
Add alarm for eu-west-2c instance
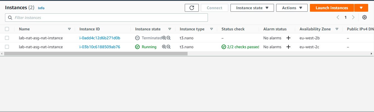tap(288, 47)
